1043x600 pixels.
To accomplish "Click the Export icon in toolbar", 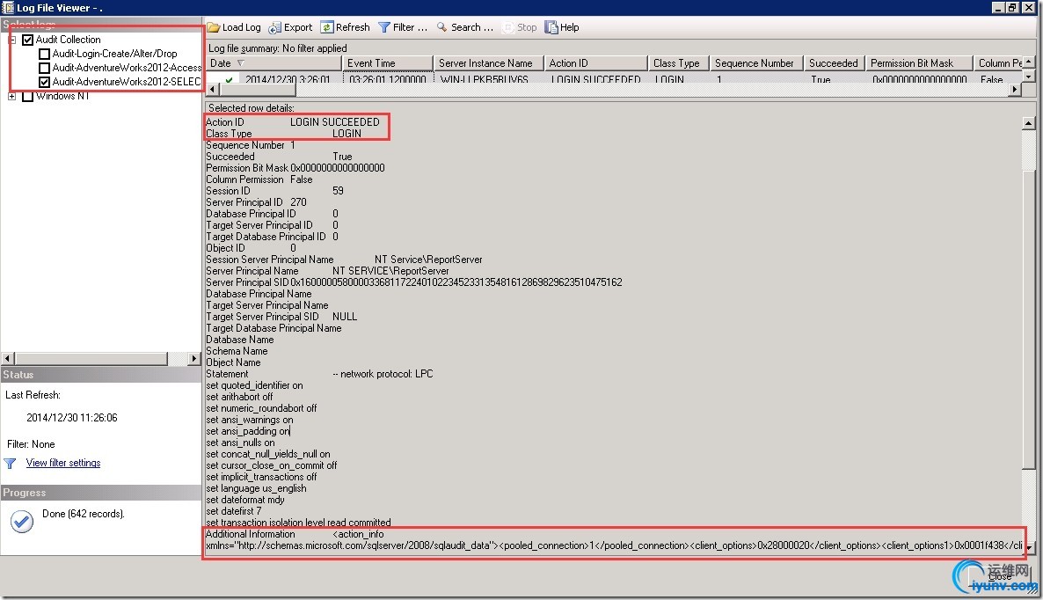I will coord(274,27).
